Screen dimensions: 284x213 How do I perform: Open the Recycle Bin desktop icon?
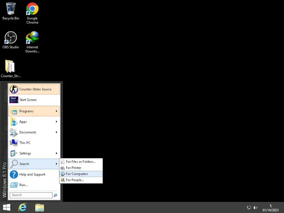[11, 11]
